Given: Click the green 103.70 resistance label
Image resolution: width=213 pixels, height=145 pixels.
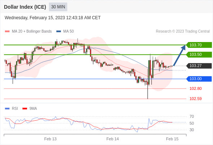Looking at the screenshot, I should (199, 45).
